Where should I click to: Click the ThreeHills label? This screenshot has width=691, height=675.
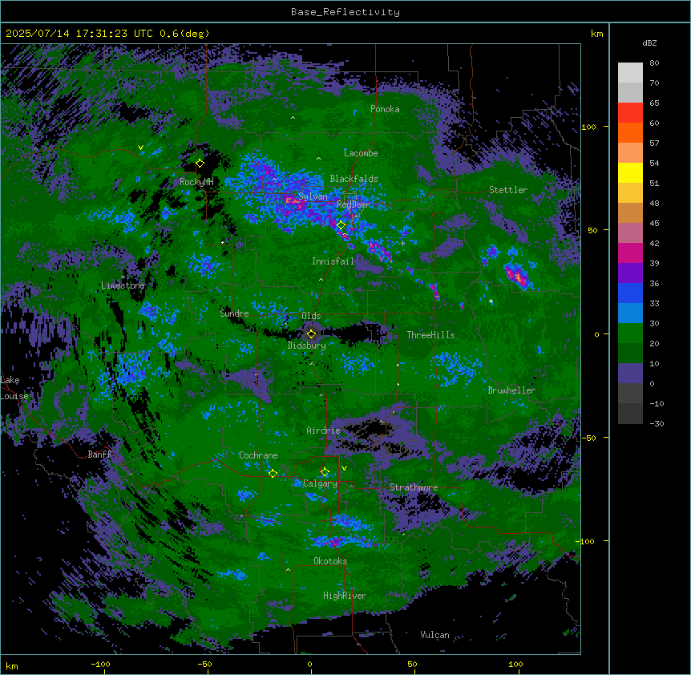pyautogui.click(x=430, y=335)
